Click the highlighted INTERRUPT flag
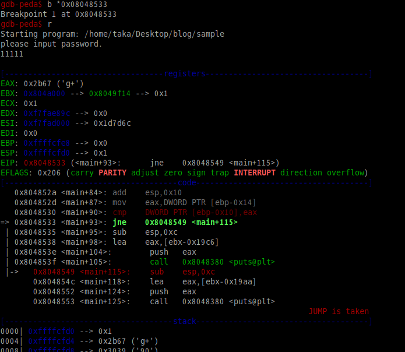Screen dimensions: 405x352 (x=255, y=173)
